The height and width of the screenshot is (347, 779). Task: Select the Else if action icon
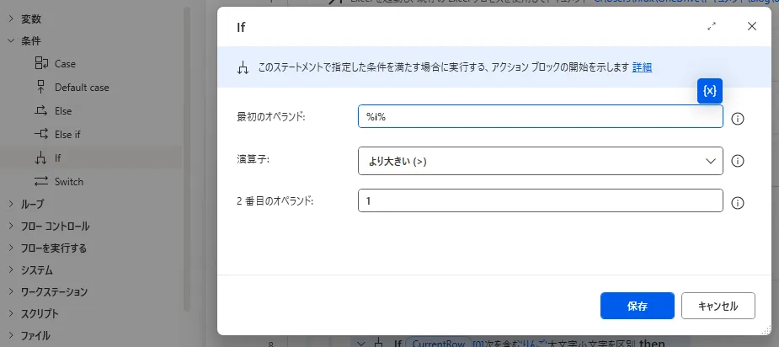pyautogui.click(x=41, y=134)
